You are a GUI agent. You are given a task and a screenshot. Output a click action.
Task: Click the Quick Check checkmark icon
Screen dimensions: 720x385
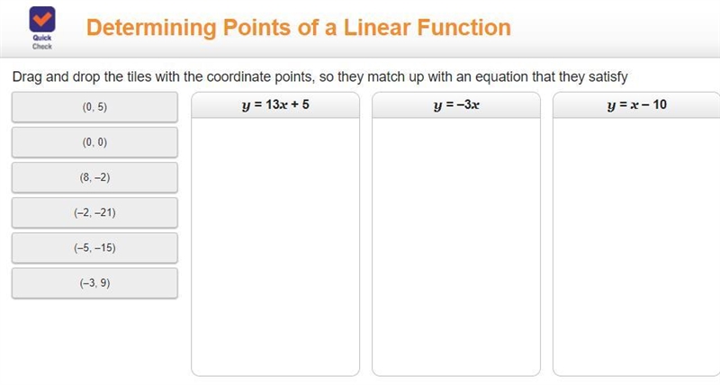(x=42, y=19)
